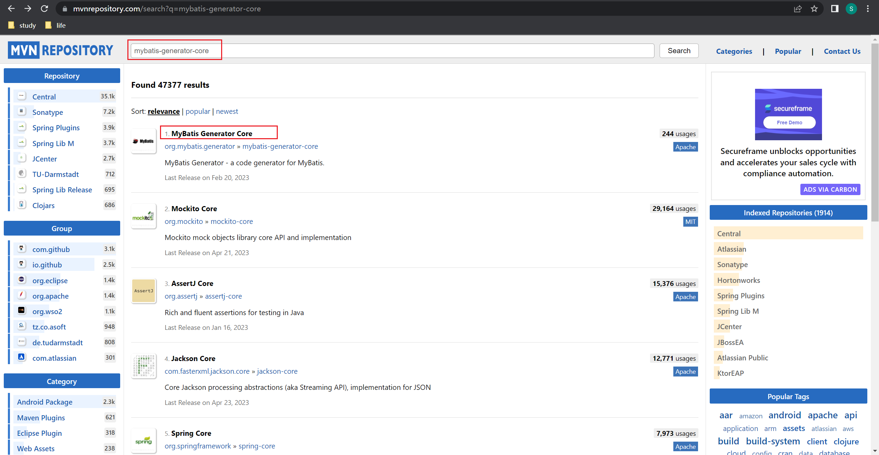Open the Chrome three-dot menu
The height and width of the screenshot is (455, 879).
pyautogui.click(x=868, y=9)
